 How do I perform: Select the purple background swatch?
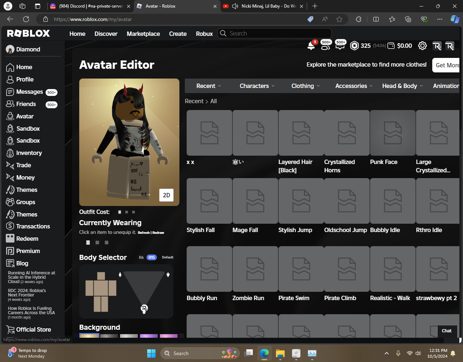(x=149, y=336)
